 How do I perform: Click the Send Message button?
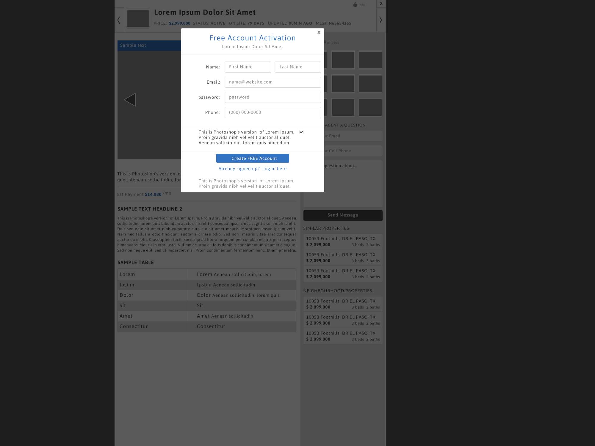pyautogui.click(x=343, y=215)
